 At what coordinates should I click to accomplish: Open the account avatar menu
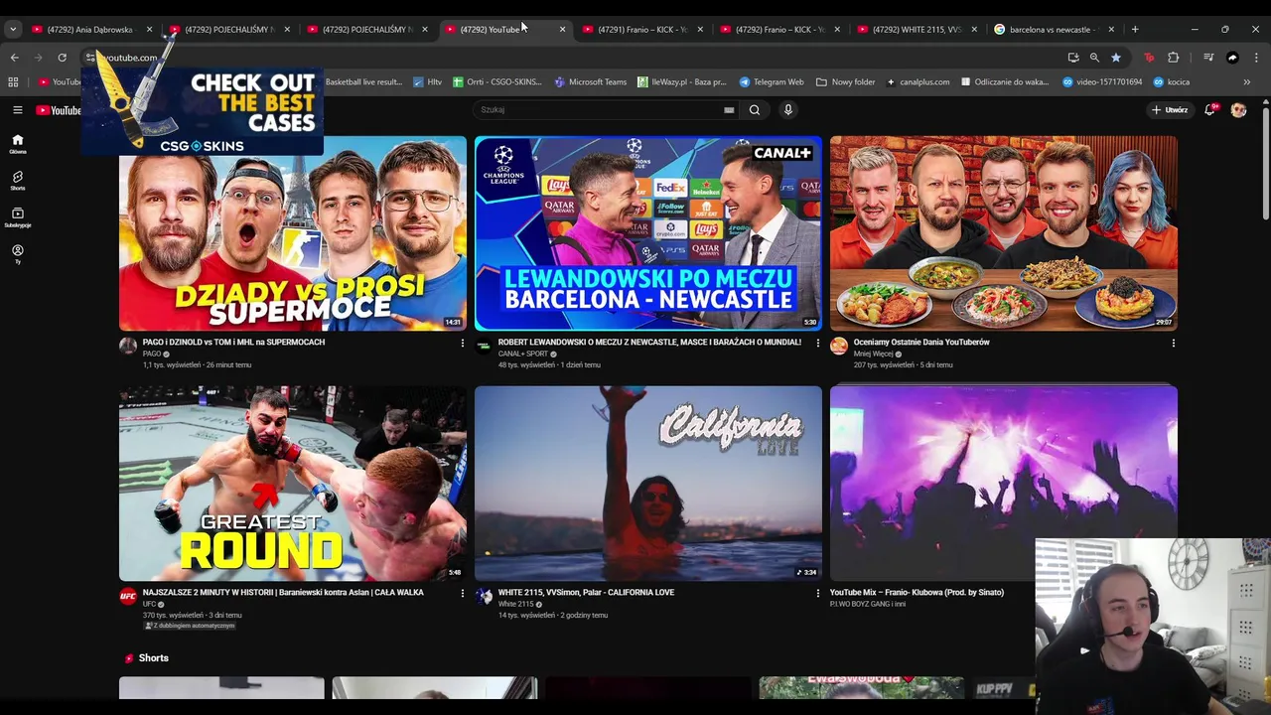pos(1238,110)
